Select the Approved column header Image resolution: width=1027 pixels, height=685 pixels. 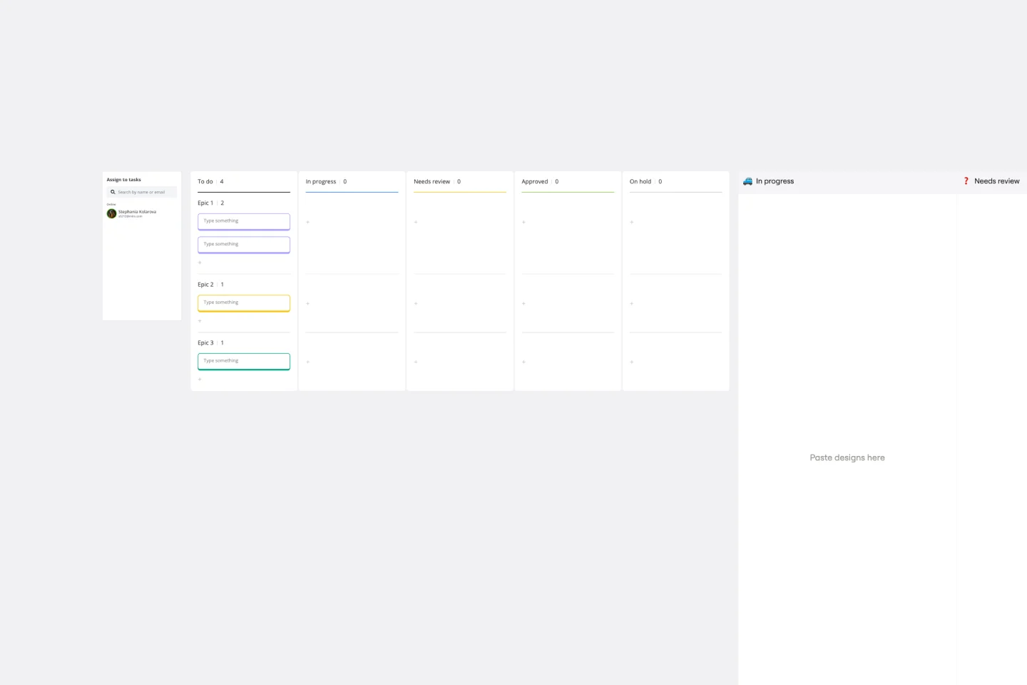534,181
